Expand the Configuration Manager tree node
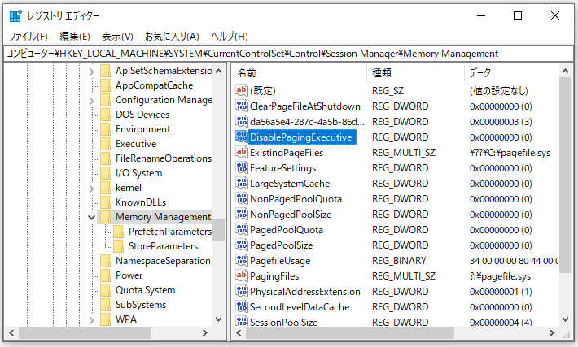Viewport: 578px width, 347px height. point(92,101)
